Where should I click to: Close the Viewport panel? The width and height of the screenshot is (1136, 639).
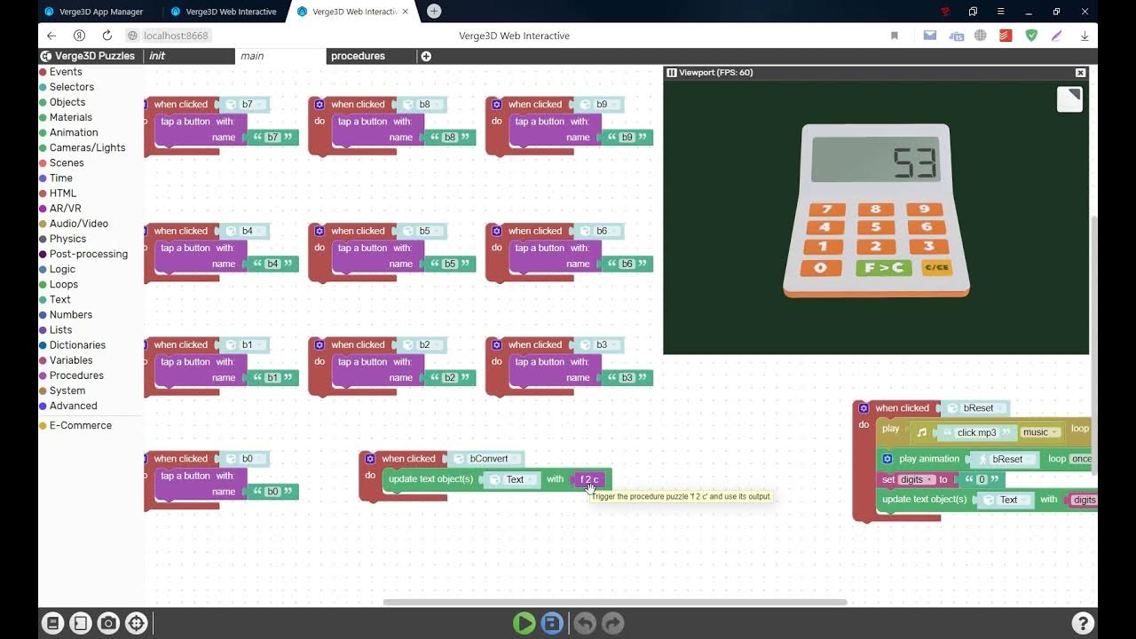click(x=1080, y=73)
